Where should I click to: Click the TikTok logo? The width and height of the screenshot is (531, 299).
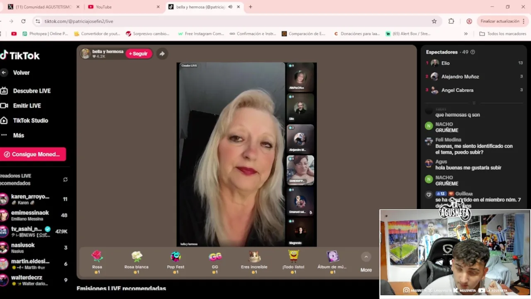(20, 55)
